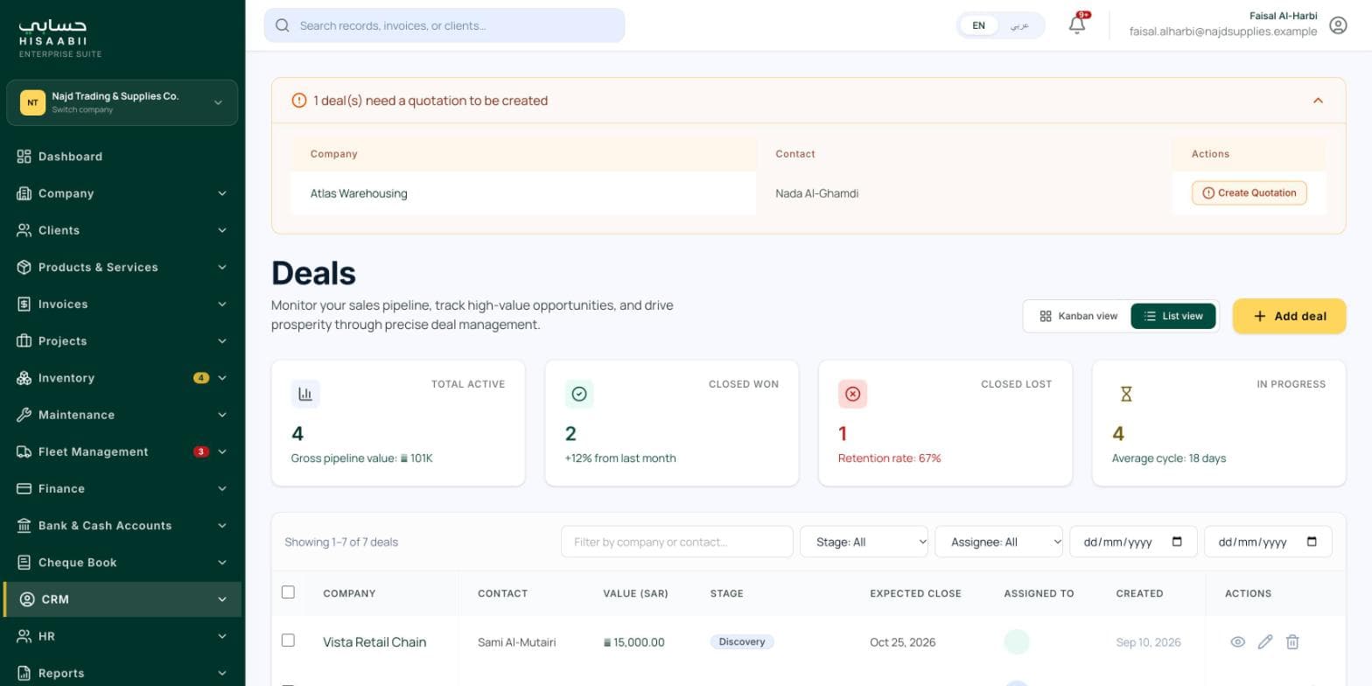The image size is (1372, 686).
Task: Switch to Kanban view
Action: click(1078, 316)
